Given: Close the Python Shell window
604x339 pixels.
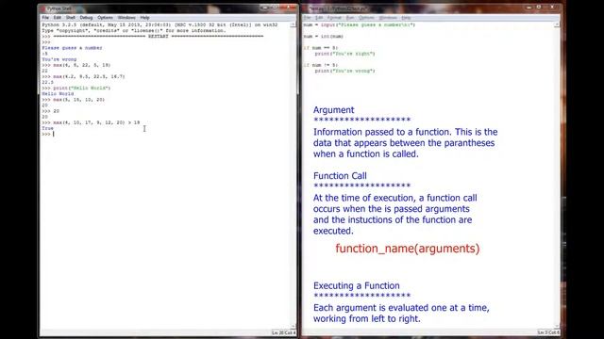Looking at the screenshot, I should tap(288, 8).
